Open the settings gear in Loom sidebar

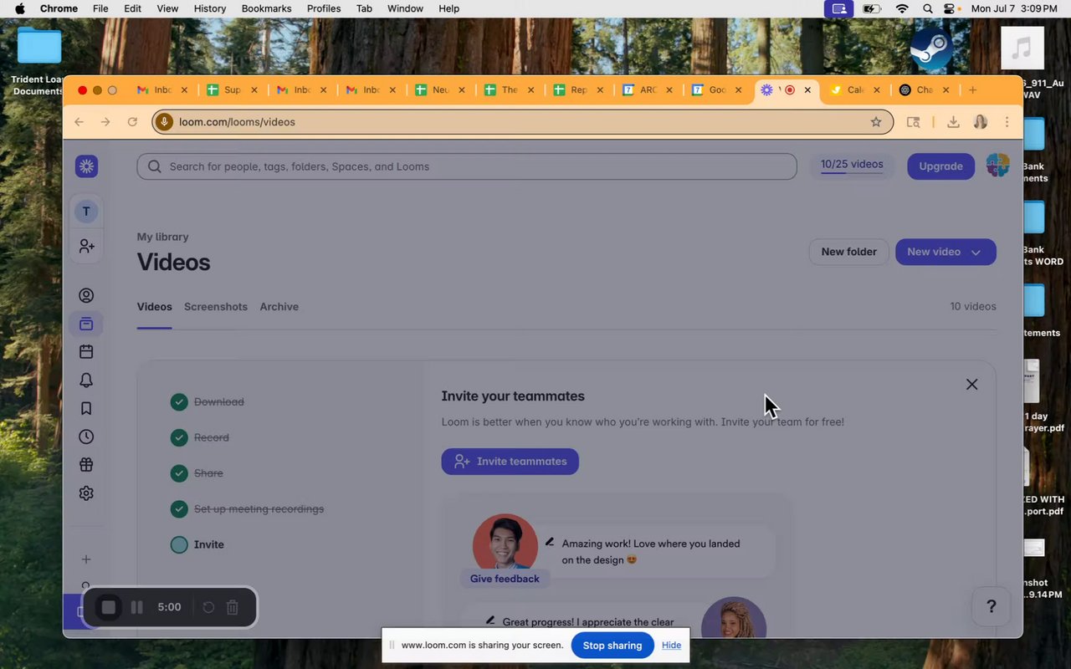(x=86, y=493)
